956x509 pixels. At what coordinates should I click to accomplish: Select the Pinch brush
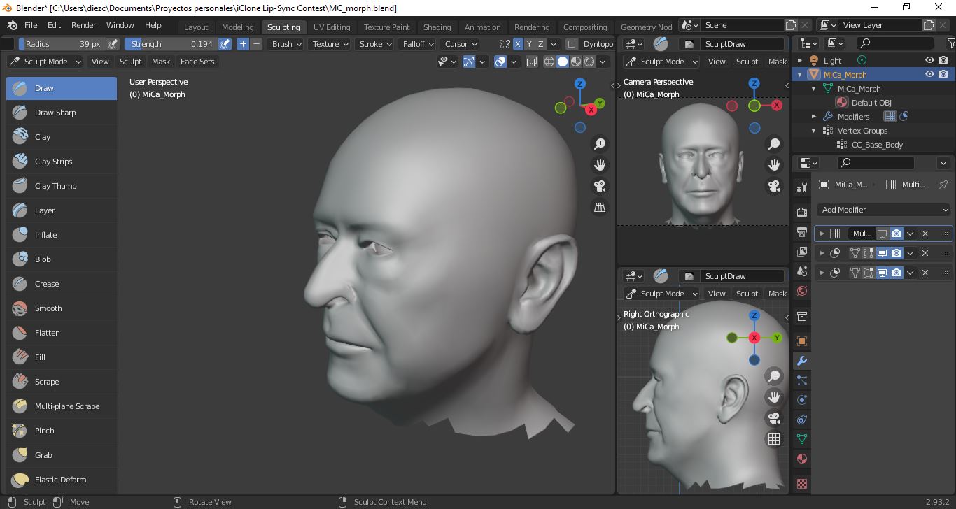(x=62, y=431)
